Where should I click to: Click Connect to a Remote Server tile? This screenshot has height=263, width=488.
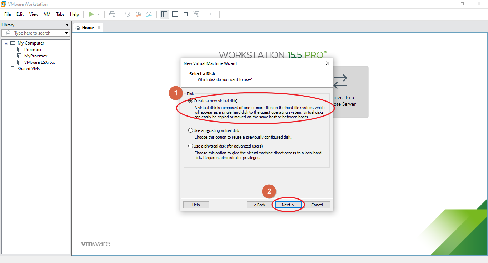[x=350, y=92]
